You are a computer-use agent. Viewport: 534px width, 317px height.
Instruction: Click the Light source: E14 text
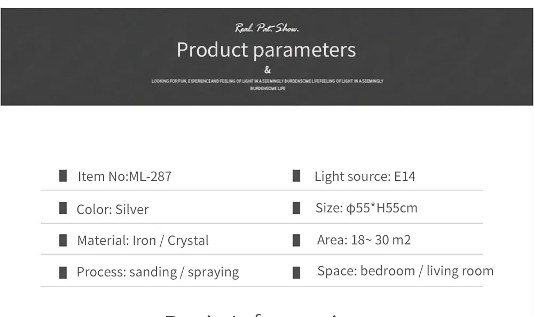365,176
